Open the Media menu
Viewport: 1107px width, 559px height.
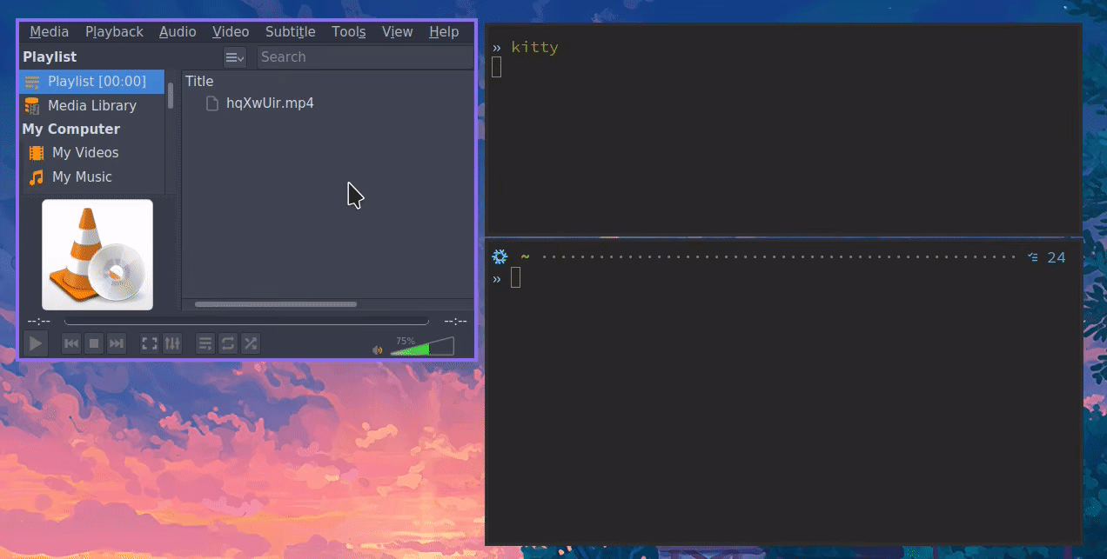(x=49, y=32)
